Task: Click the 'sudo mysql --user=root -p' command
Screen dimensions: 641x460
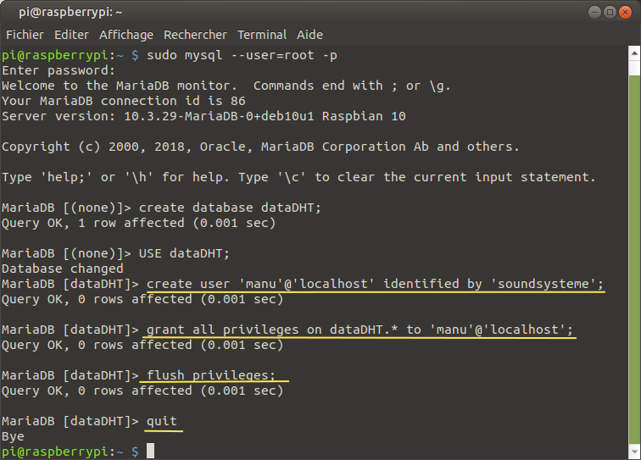Action: coord(242,55)
